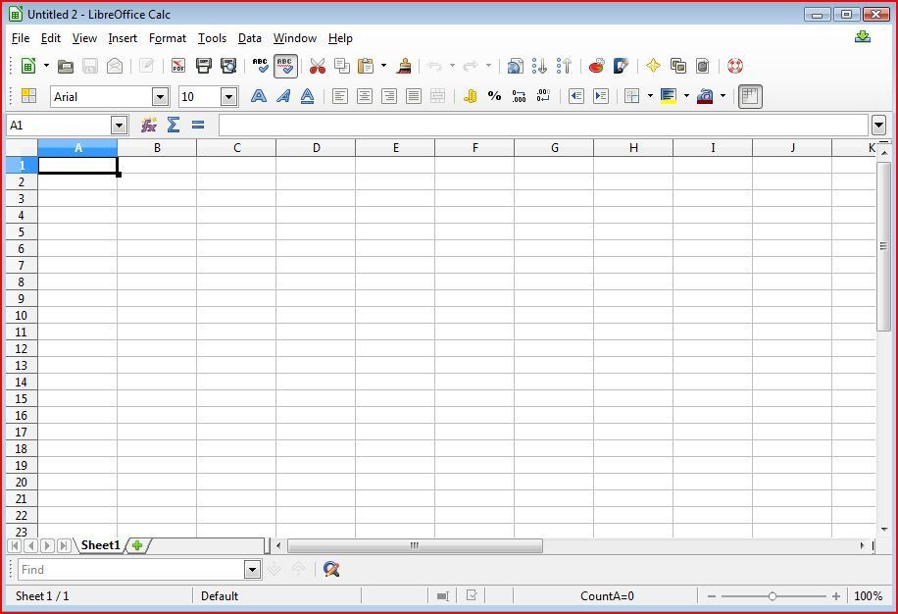Click the Sum sigma icon
The image size is (898, 614).
[x=174, y=125]
